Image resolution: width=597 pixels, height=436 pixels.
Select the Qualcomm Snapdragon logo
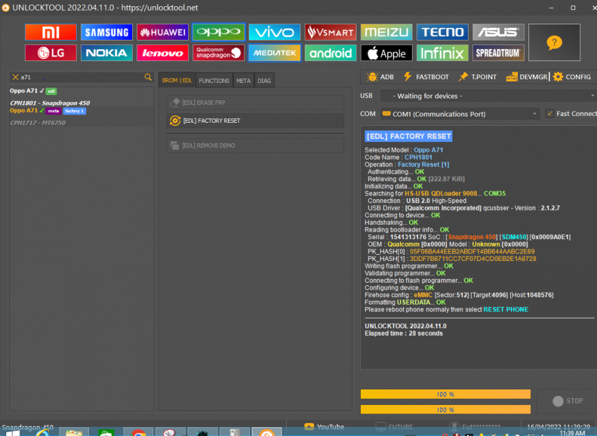pyautogui.click(x=219, y=53)
